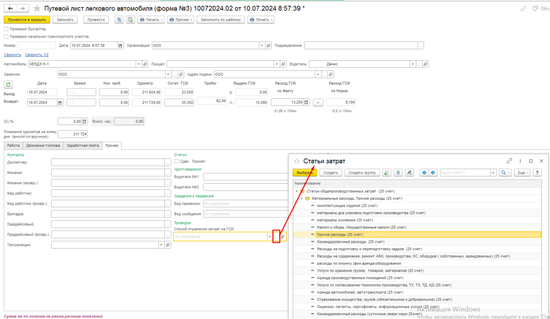Select Командировочные расходы (25 счет) row

coord(417,242)
